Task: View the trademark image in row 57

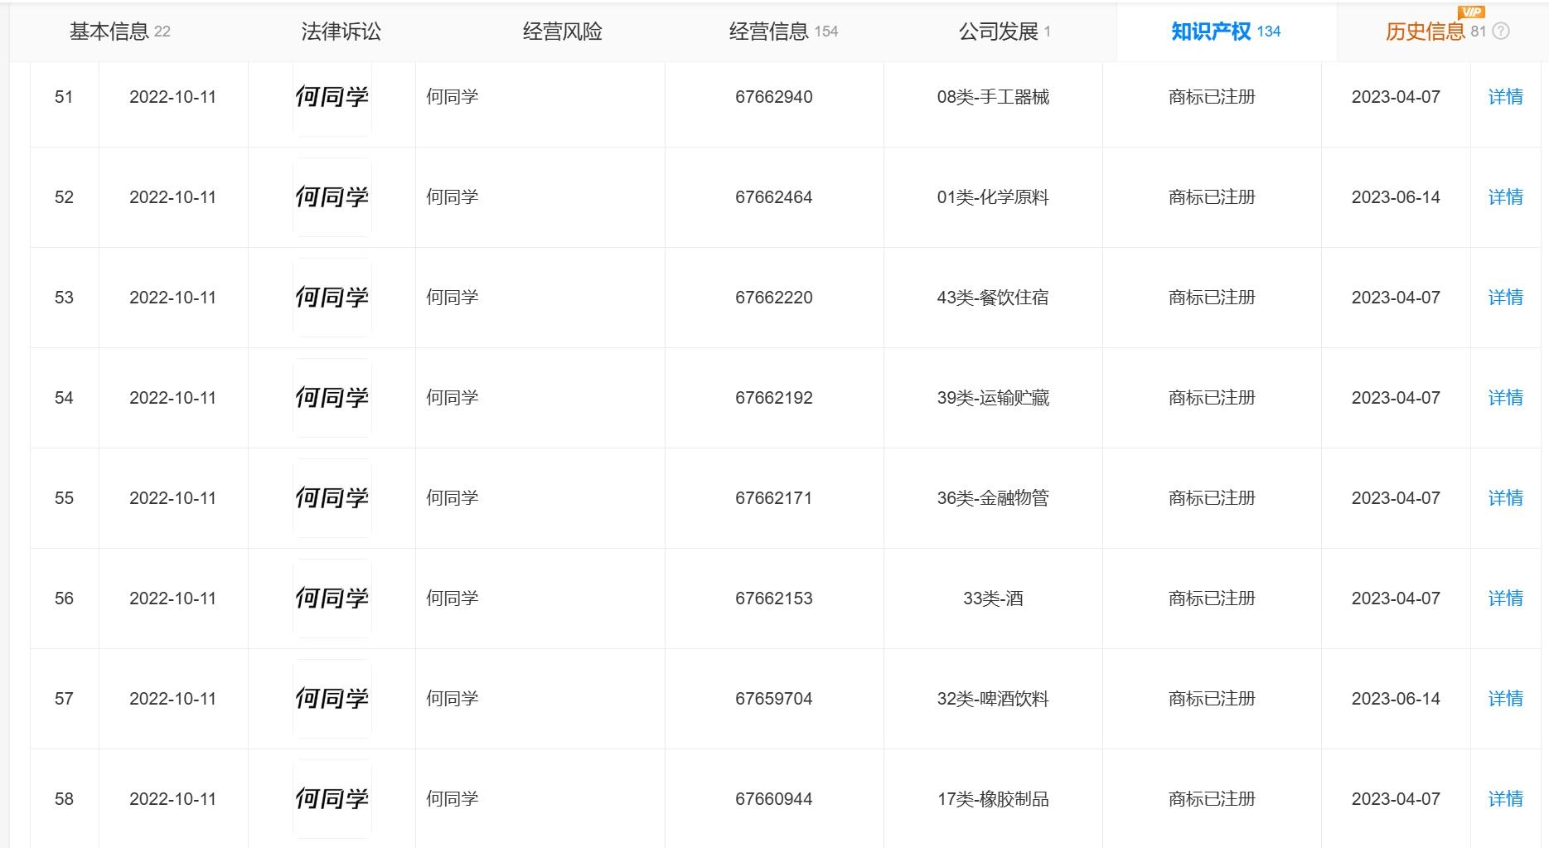Action: coord(332,699)
